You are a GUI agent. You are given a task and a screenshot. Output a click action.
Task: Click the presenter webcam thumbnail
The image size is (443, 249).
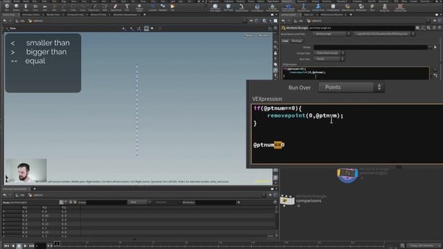point(26,170)
